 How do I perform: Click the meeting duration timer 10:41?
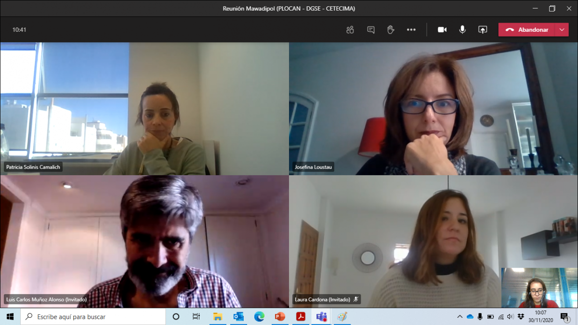pyautogui.click(x=19, y=30)
